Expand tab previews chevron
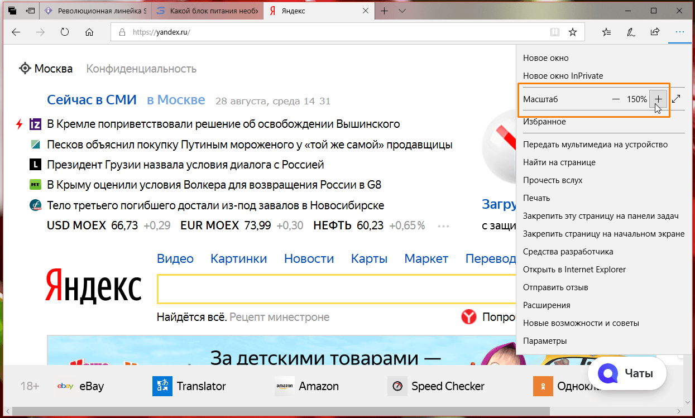 pyautogui.click(x=402, y=11)
